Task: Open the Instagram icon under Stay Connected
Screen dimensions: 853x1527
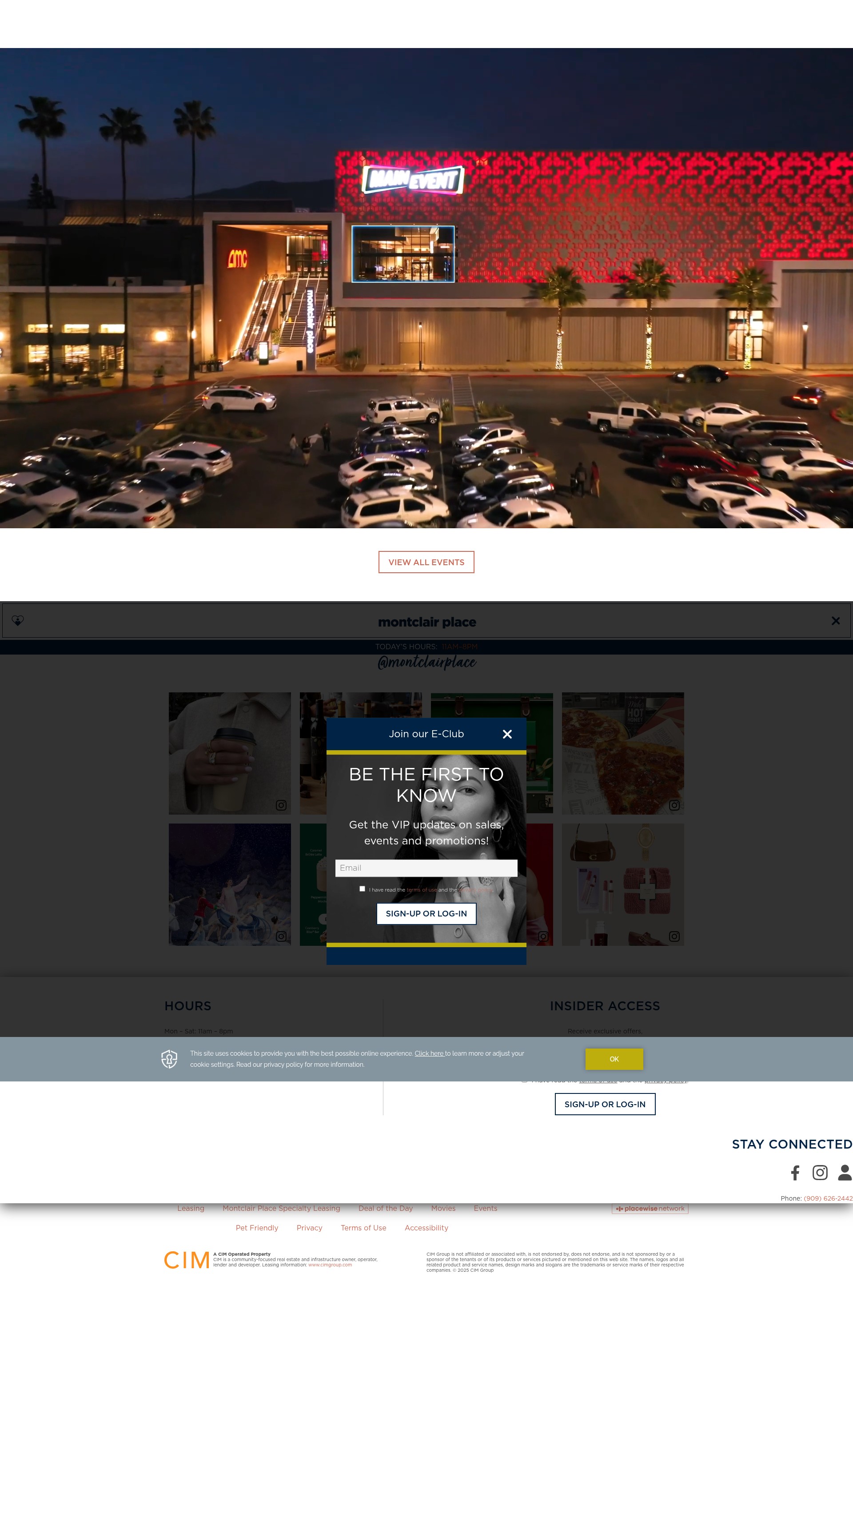Action: pos(820,1172)
